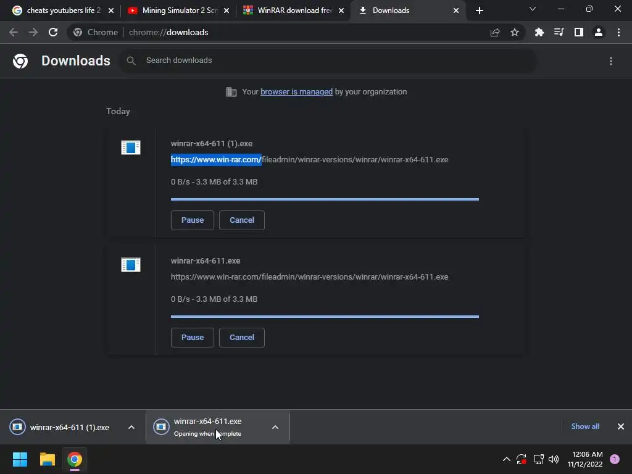Open the Extensions puzzle icon
632x474 pixels.
(539, 32)
